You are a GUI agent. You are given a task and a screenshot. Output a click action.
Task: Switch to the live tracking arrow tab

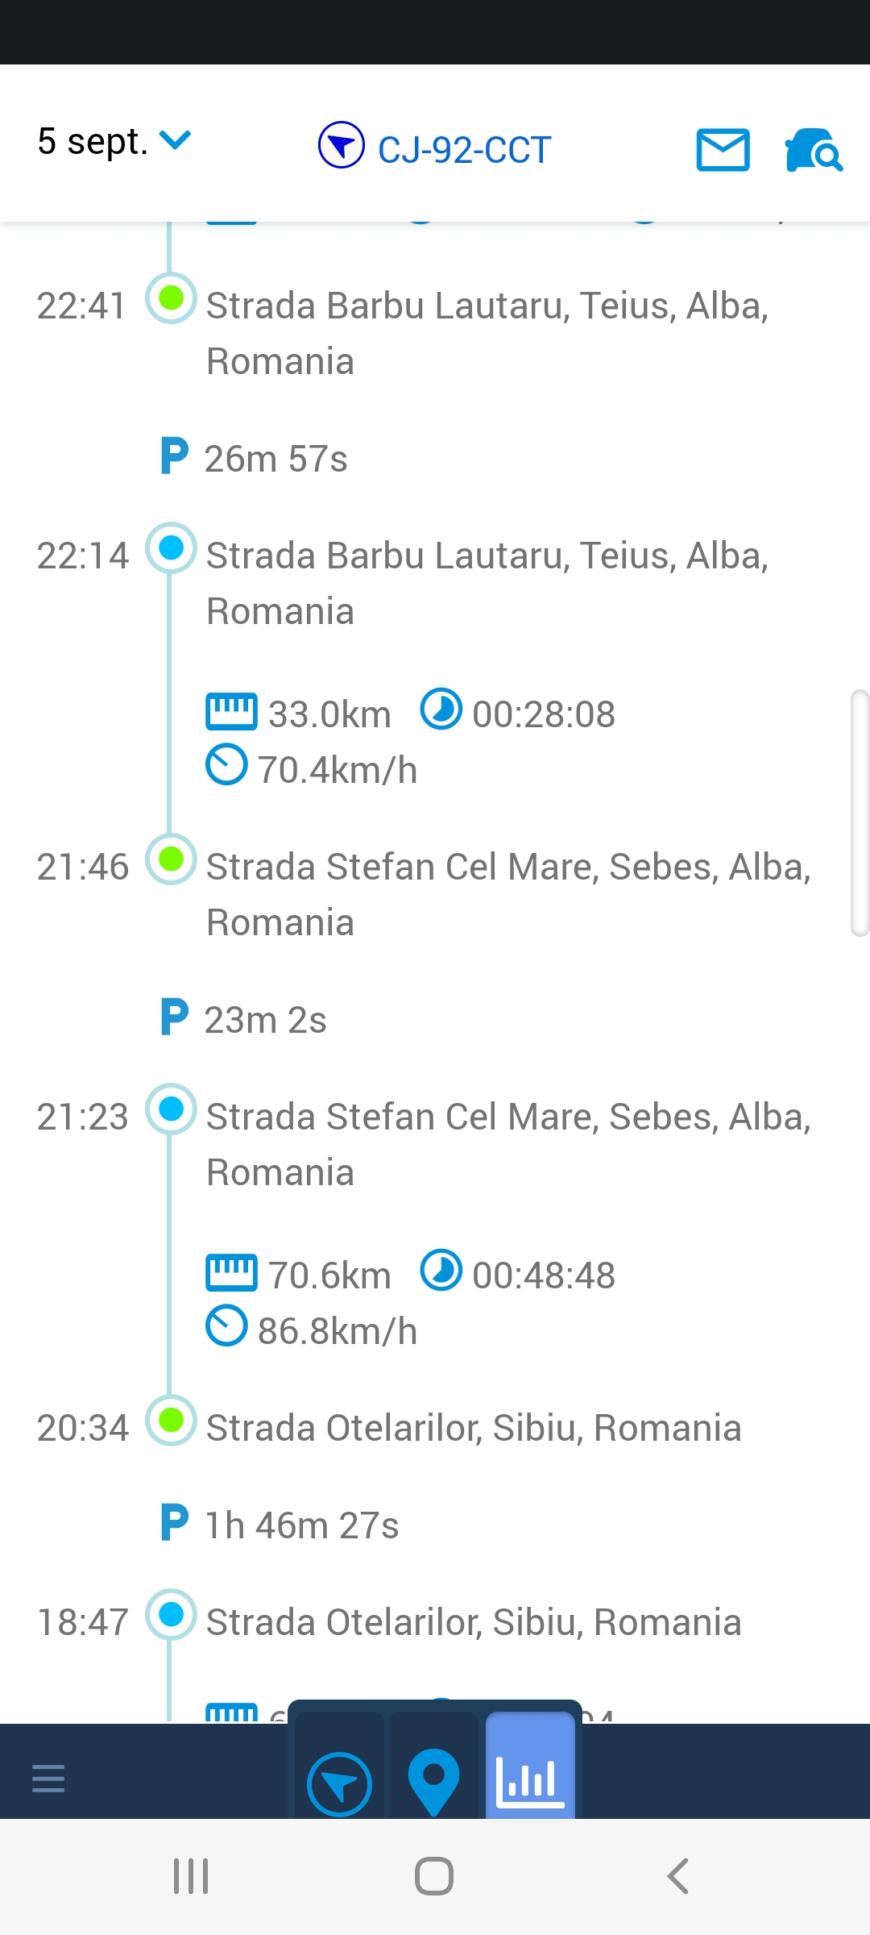pyautogui.click(x=339, y=1783)
